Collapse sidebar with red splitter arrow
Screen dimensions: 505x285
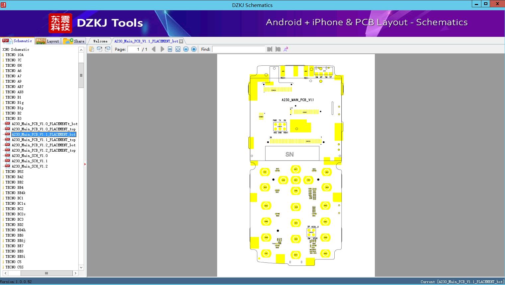point(85,164)
